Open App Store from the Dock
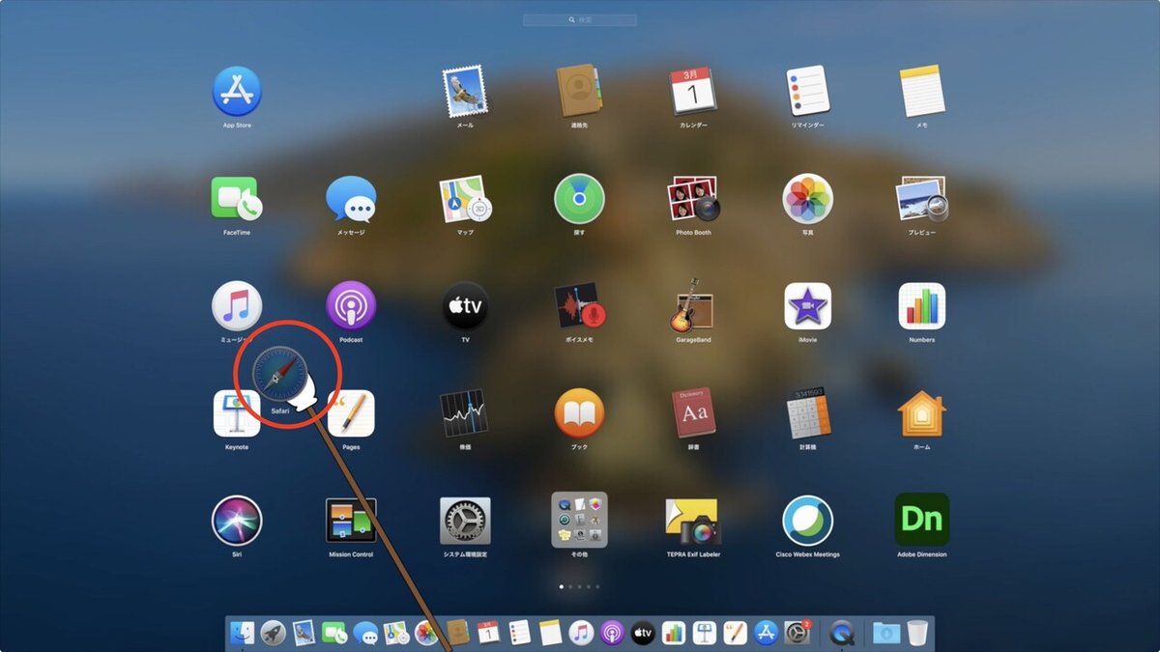 coord(766,633)
